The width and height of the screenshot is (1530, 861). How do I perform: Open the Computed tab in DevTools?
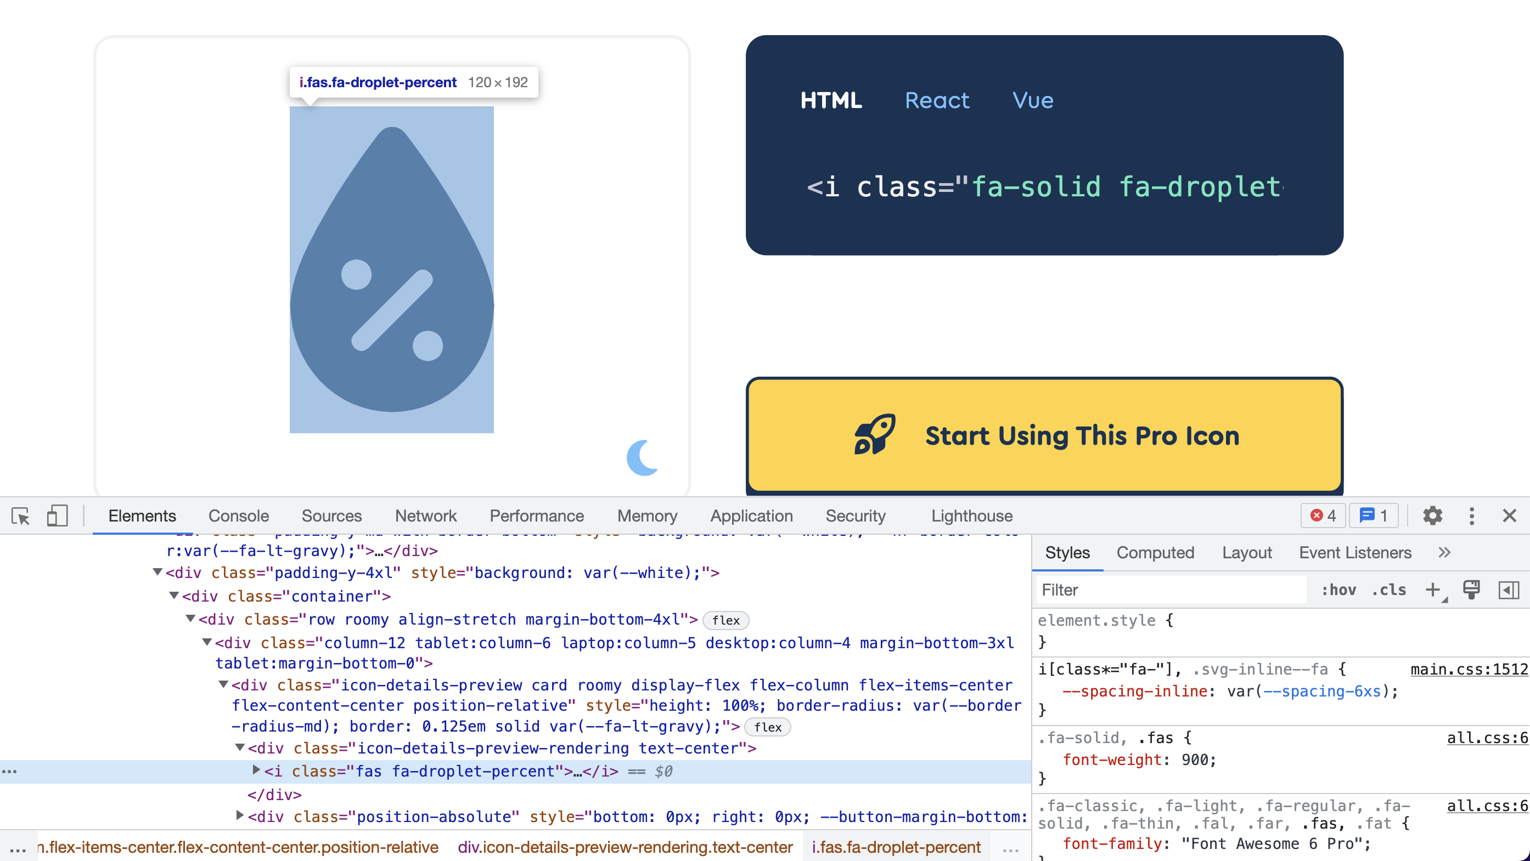click(1155, 552)
